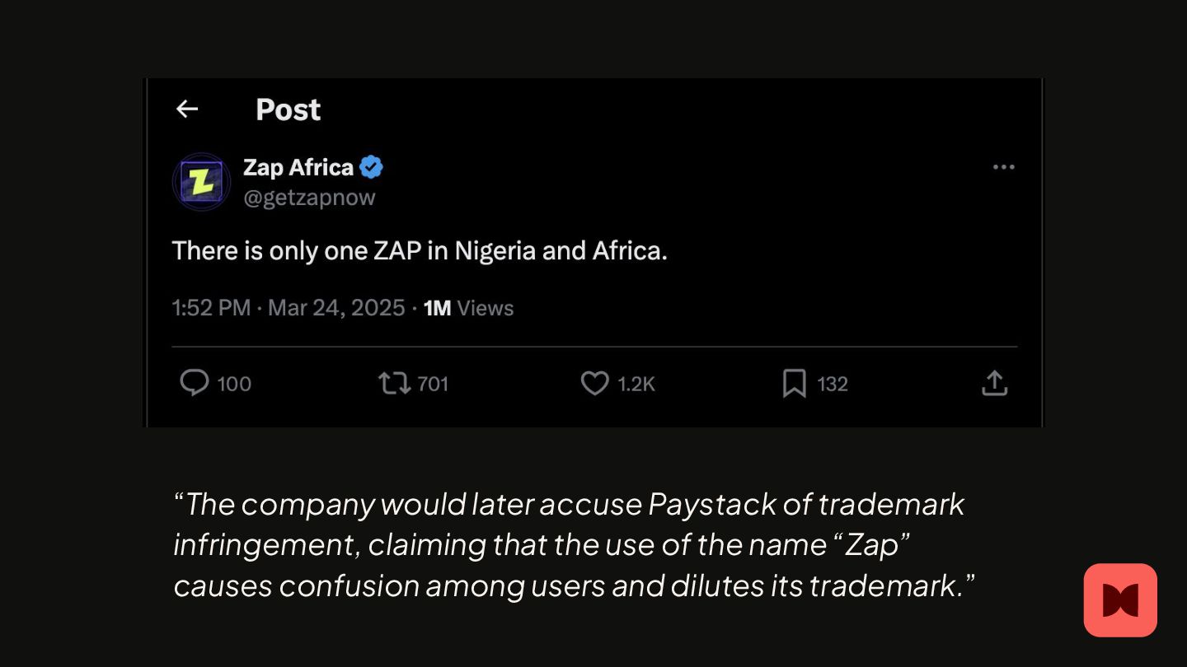The width and height of the screenshot is (1187, 667).
Task: Click the 1M Views count
Action: [x=468, y=308]
